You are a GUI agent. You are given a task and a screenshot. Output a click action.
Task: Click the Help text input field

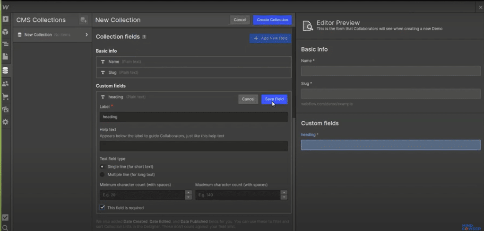pos(194,146)
